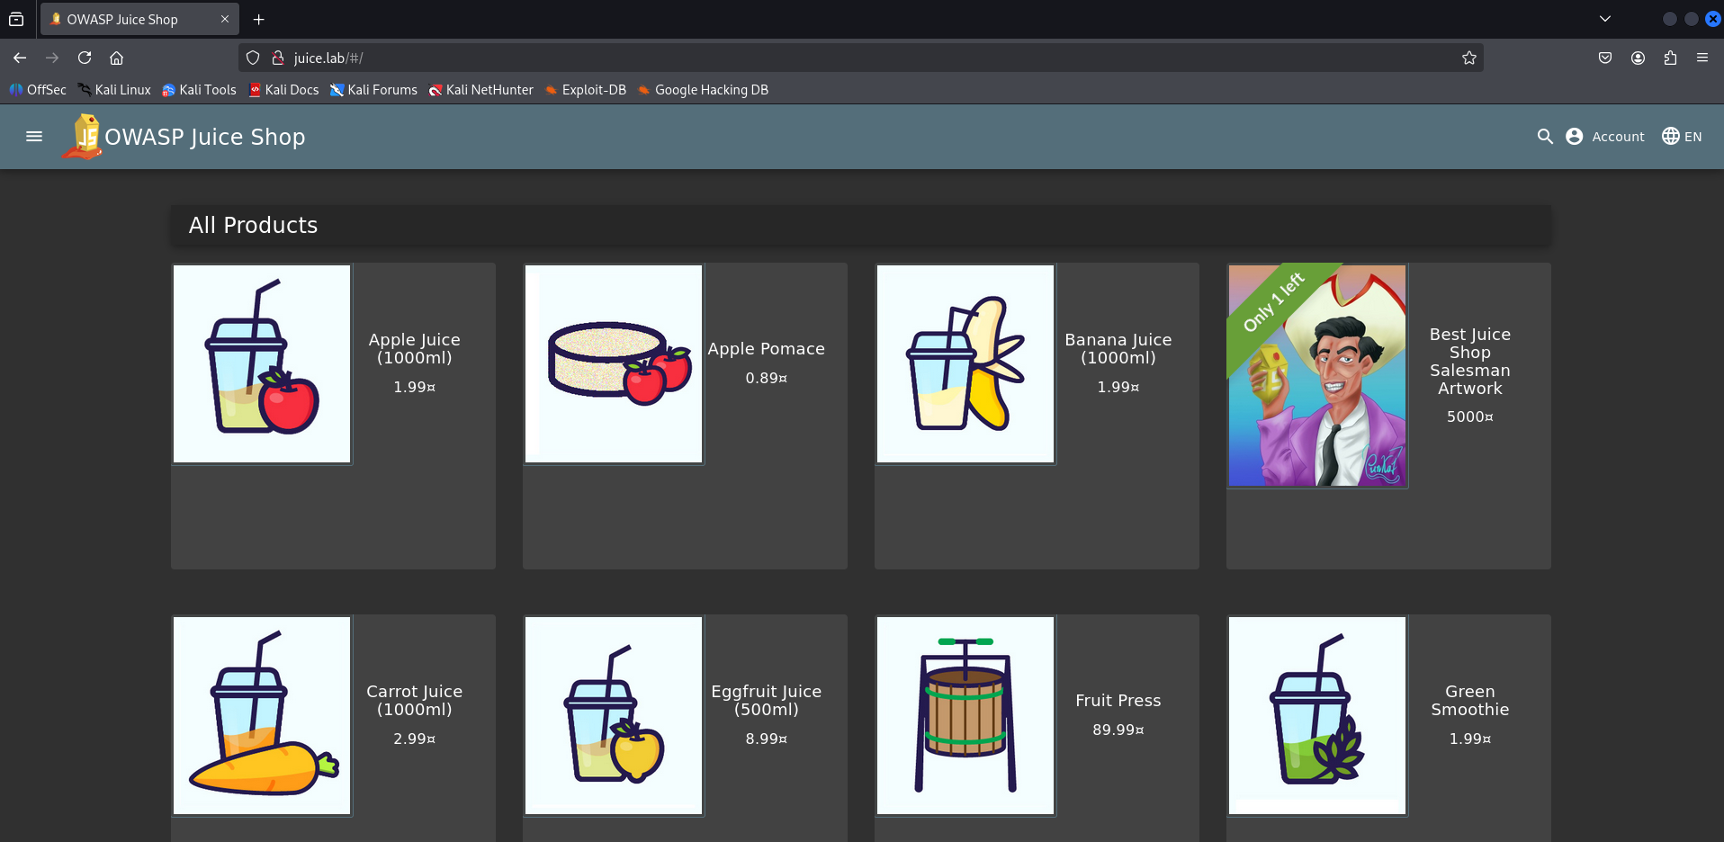Show site security info via padlock icon
Screen dimensions: 1724x842
[278, 58]
